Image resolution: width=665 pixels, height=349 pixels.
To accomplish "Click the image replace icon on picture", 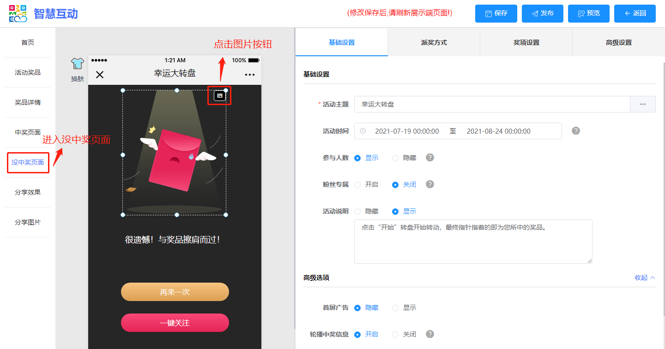I will coord(220,95).
